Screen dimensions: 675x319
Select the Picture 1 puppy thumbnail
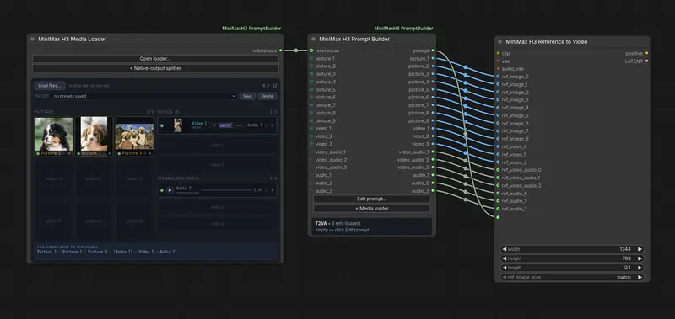54,134
